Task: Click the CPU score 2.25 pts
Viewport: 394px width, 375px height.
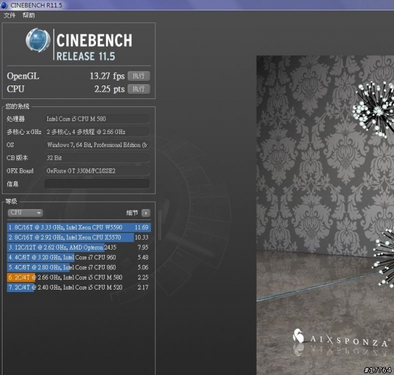Action: click(110, 89)
